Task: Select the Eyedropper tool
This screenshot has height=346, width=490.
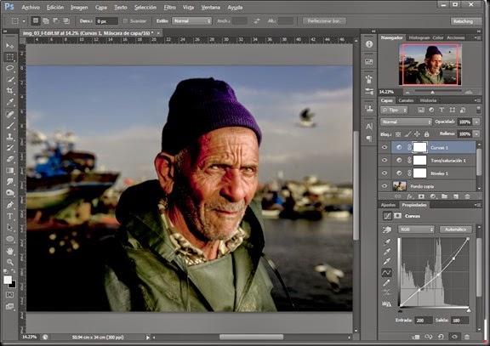Action: (10, 102)
